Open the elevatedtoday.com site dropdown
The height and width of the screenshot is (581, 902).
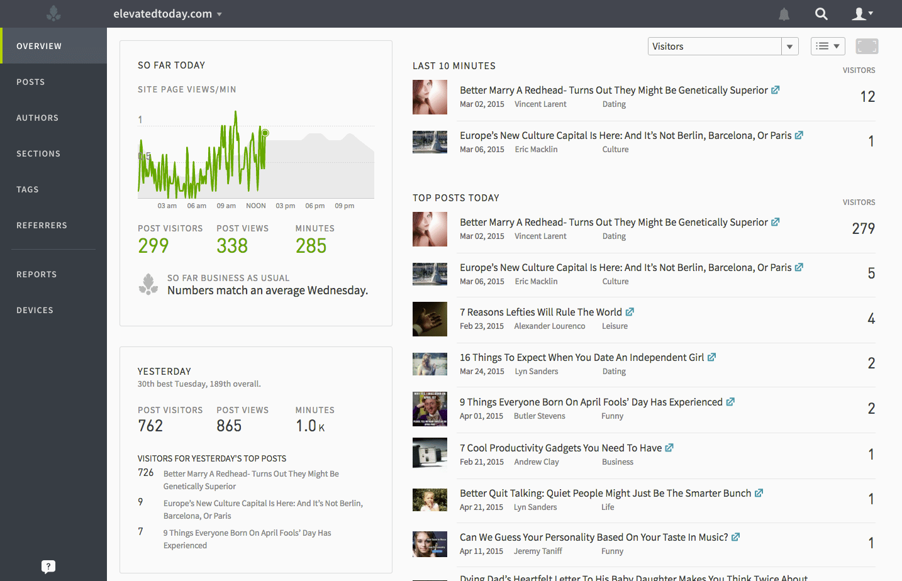pos(167,14)
